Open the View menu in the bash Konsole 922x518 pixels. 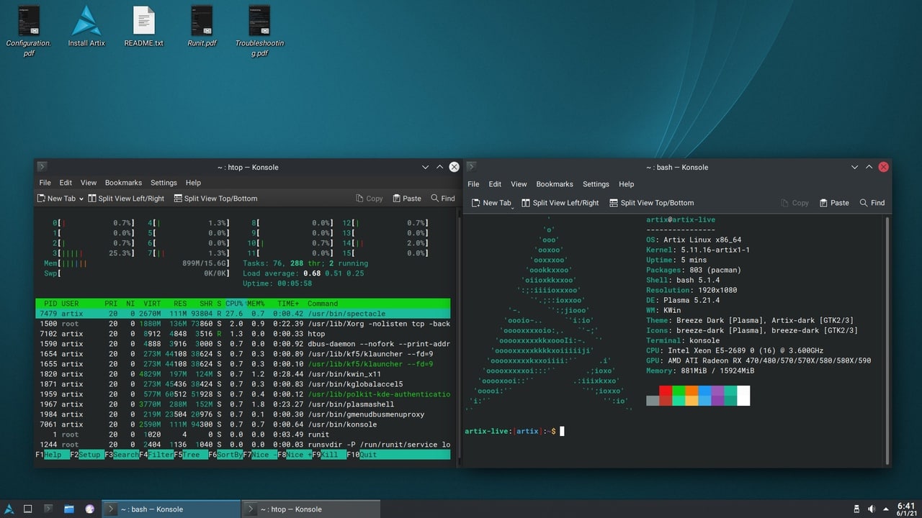coord(519,184)
